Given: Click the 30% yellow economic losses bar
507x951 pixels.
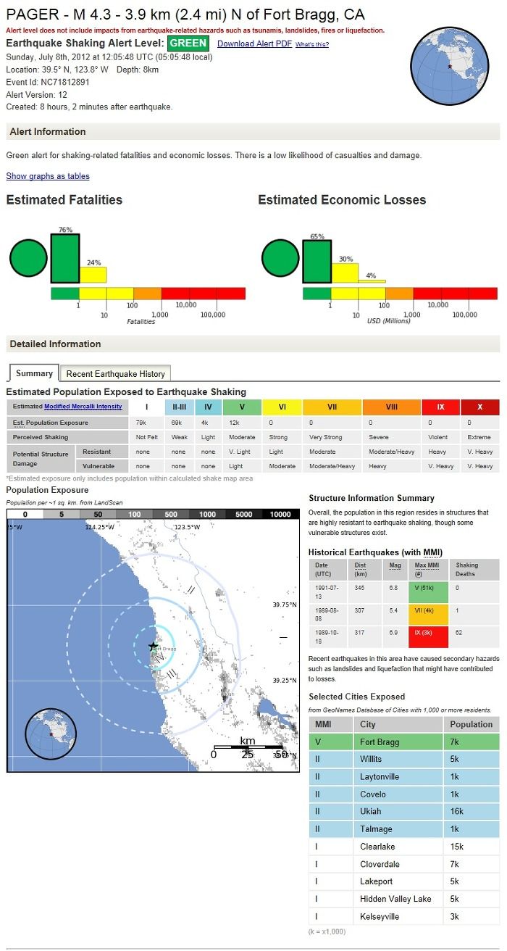Looking at the screenshot, I should click(345, 273).
